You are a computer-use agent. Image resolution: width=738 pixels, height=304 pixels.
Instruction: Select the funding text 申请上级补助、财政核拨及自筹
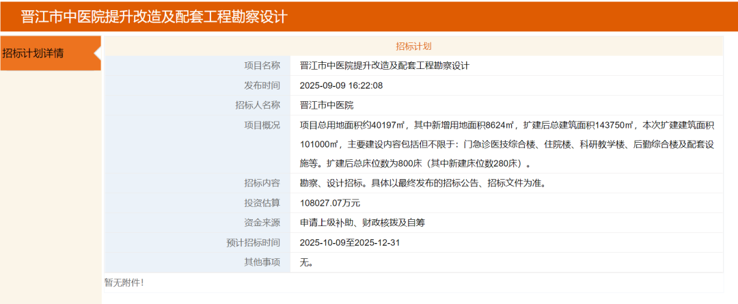(362, 223)
